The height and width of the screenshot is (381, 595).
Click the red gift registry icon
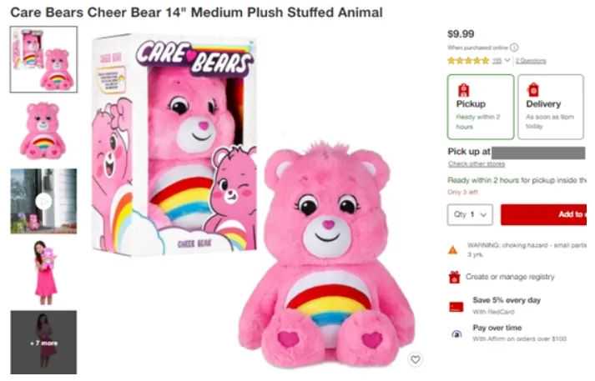(455, 277)
